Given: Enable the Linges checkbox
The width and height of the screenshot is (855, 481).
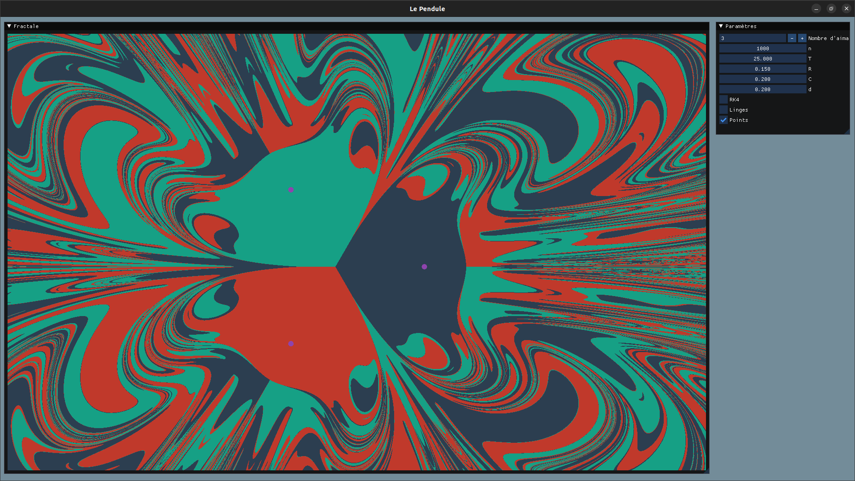Looking at the screenshot, I should [x=724, y=110].
